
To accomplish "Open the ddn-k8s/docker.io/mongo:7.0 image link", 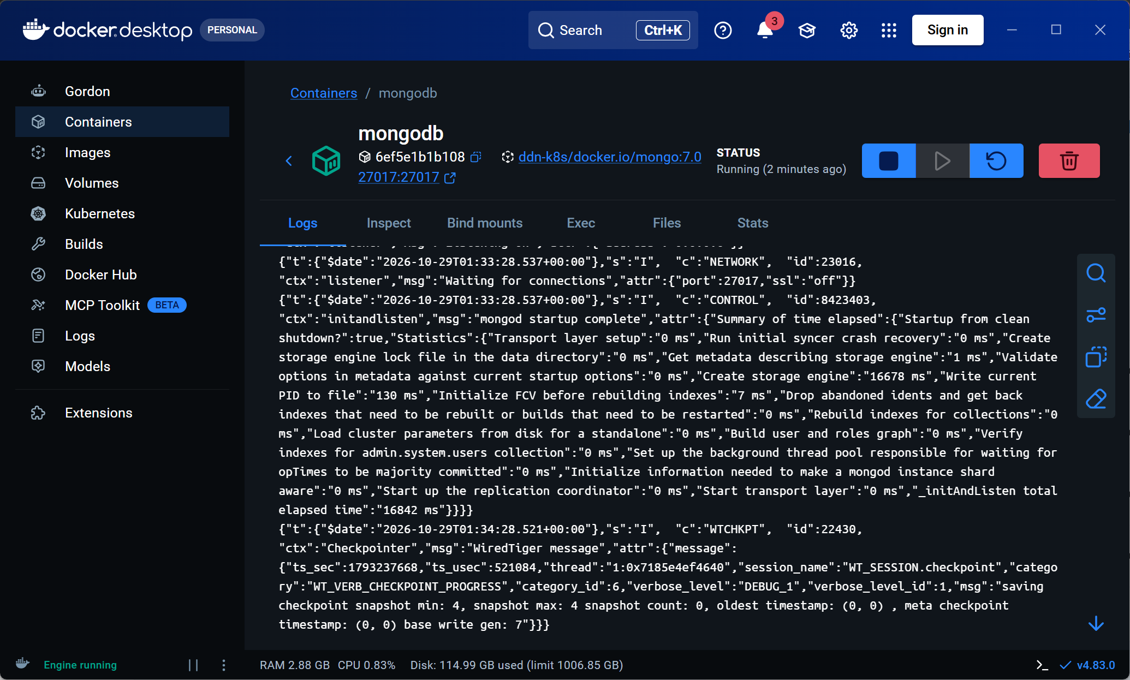I will point(610,157).
